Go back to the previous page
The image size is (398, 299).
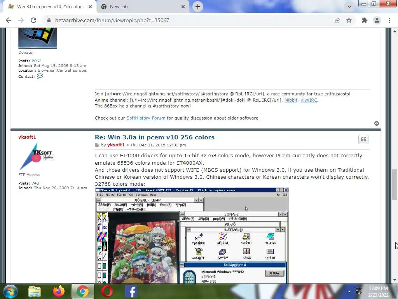point(9,20)
